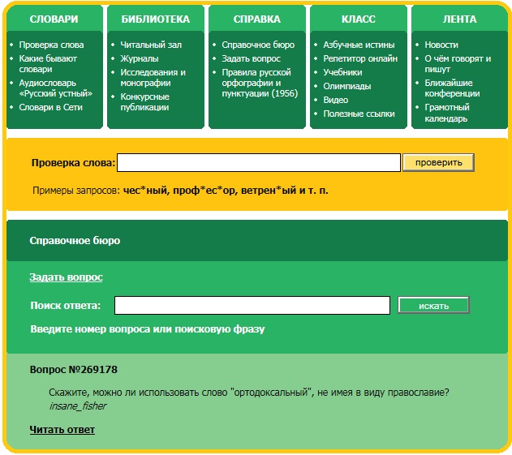Click the искать button

(x=433, y=306)
